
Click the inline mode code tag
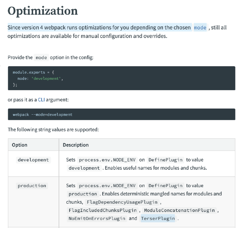coord(41,57)
